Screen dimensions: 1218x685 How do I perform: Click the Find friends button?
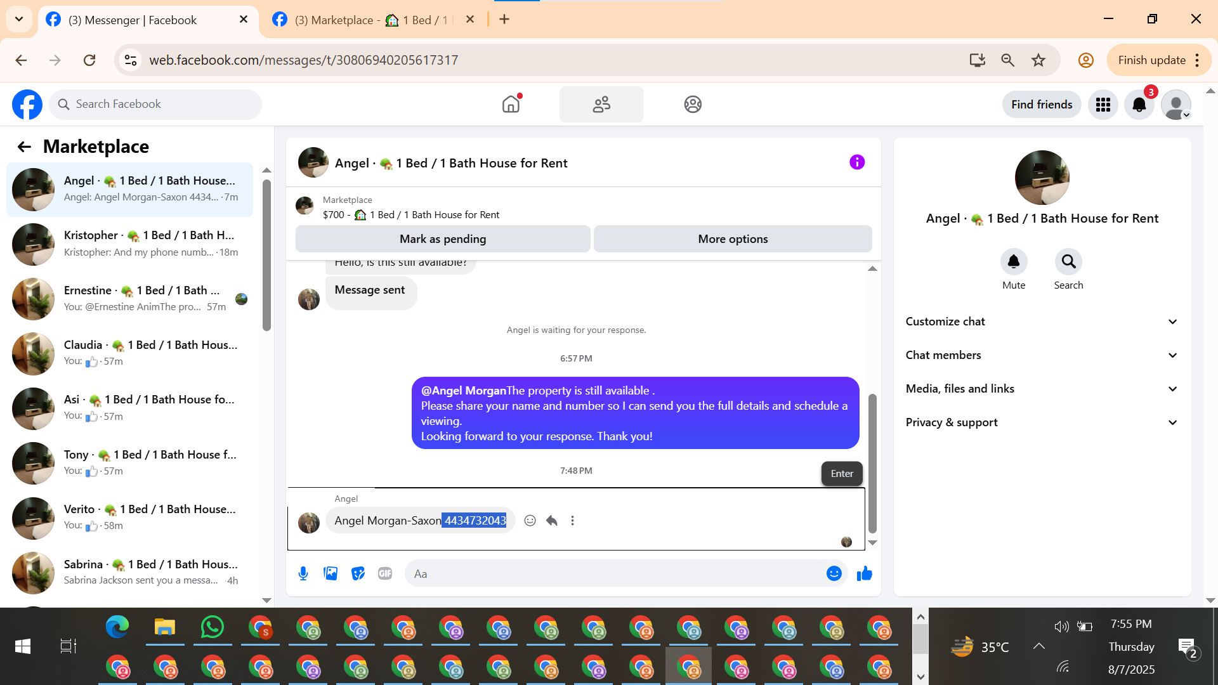1042,104
